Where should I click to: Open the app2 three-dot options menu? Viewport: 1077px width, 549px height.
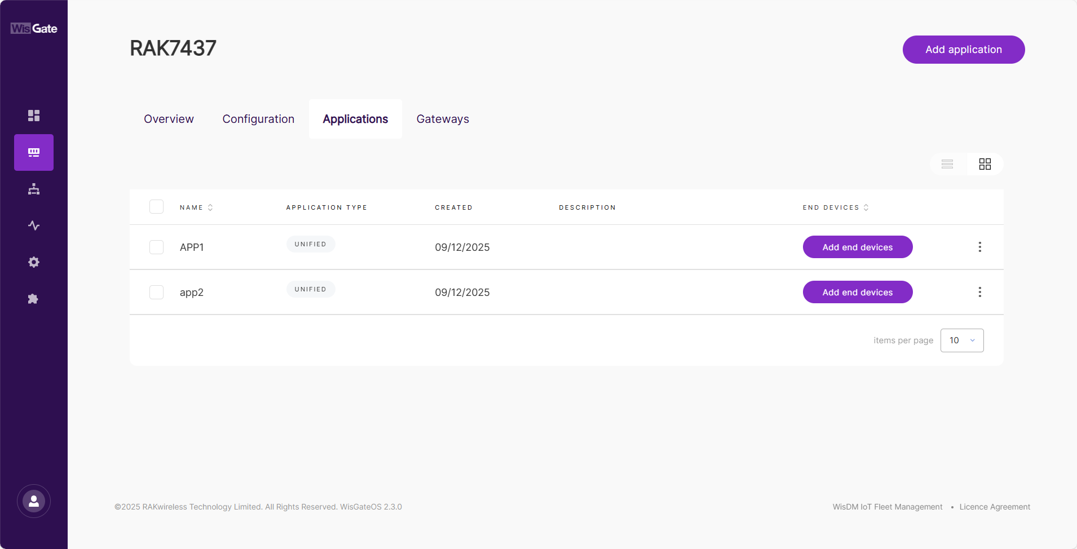point(980,292)
